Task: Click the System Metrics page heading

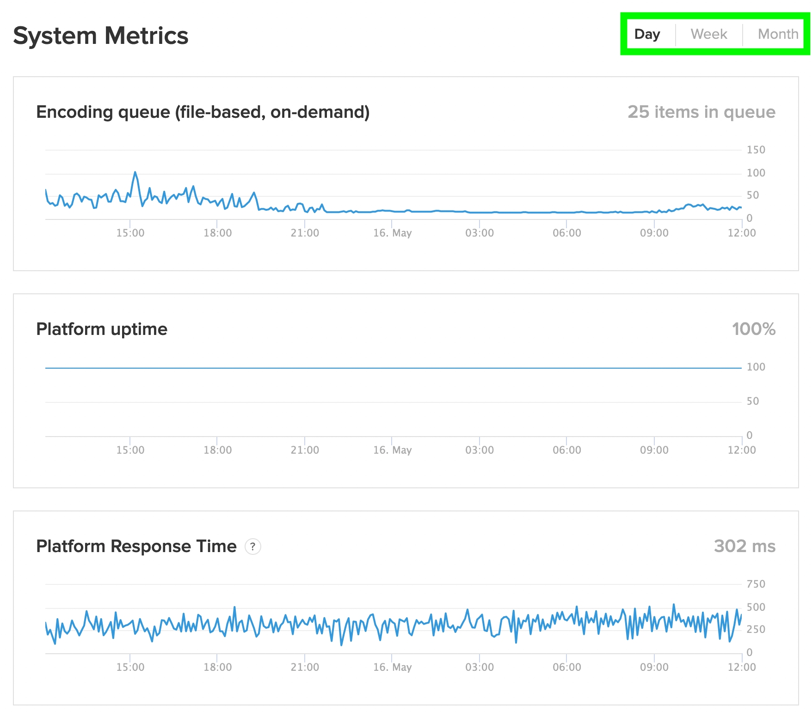Action: (101, 36)
